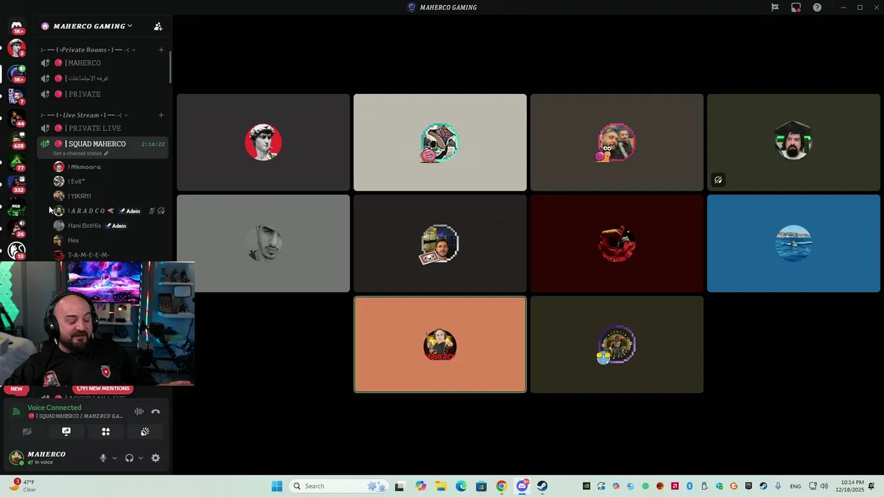
Task: Open weather widget showing 47°F
Action: tap(23, 486)
